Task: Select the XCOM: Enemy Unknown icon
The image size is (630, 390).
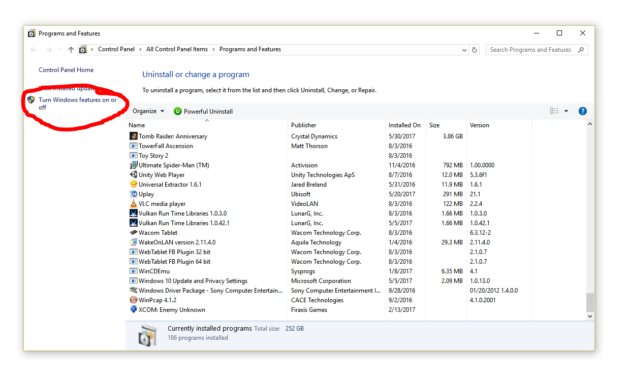Action: (134, 310)
